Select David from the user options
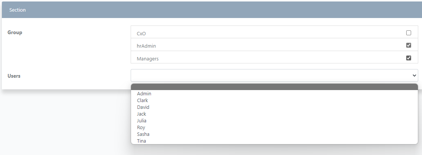The width and height of the screenshot is (422, 155). 143,107
